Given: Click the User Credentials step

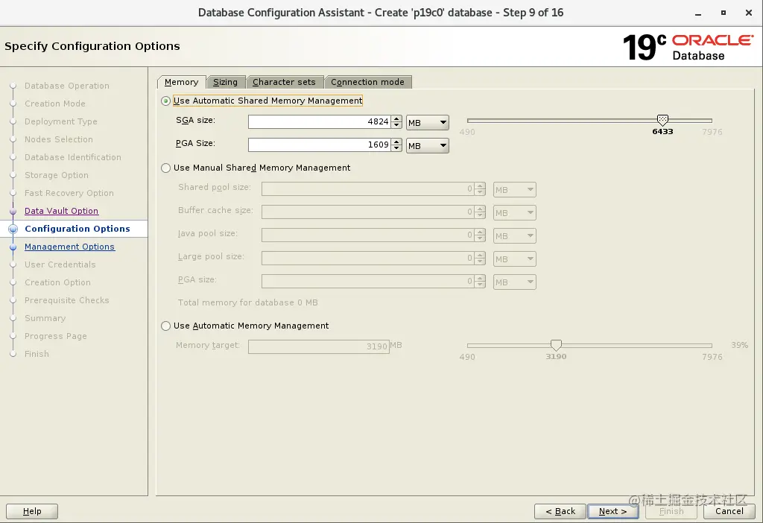Looking at the screenshot, I should click(60, 264).
